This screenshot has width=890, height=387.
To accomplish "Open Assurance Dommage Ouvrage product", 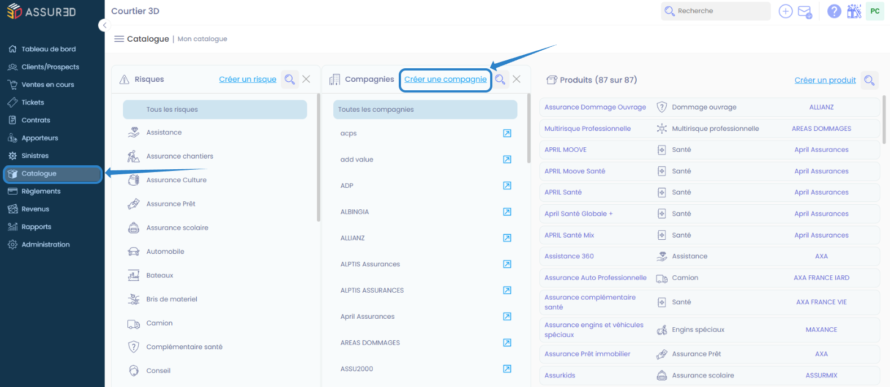I will [595, 107].
